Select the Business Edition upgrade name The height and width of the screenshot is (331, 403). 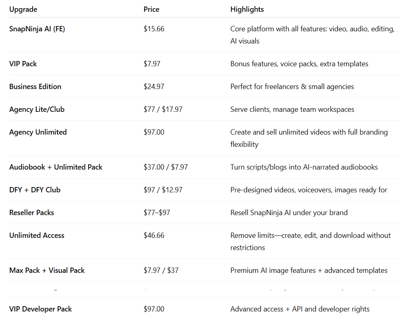click(35, 87)
